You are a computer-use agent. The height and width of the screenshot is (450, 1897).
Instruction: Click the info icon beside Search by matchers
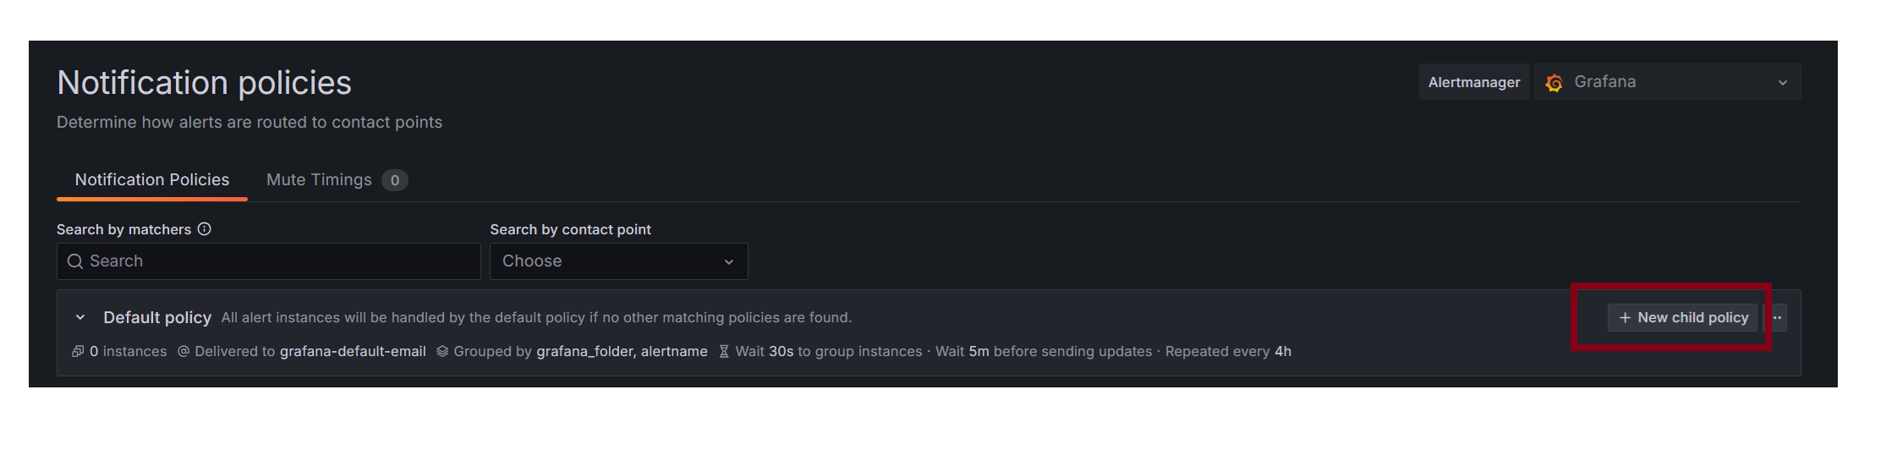pyautogui.click(x=205, y=229)
